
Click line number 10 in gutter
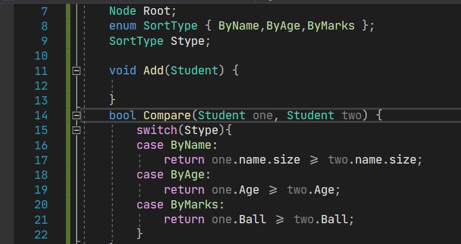click(41, 56)
